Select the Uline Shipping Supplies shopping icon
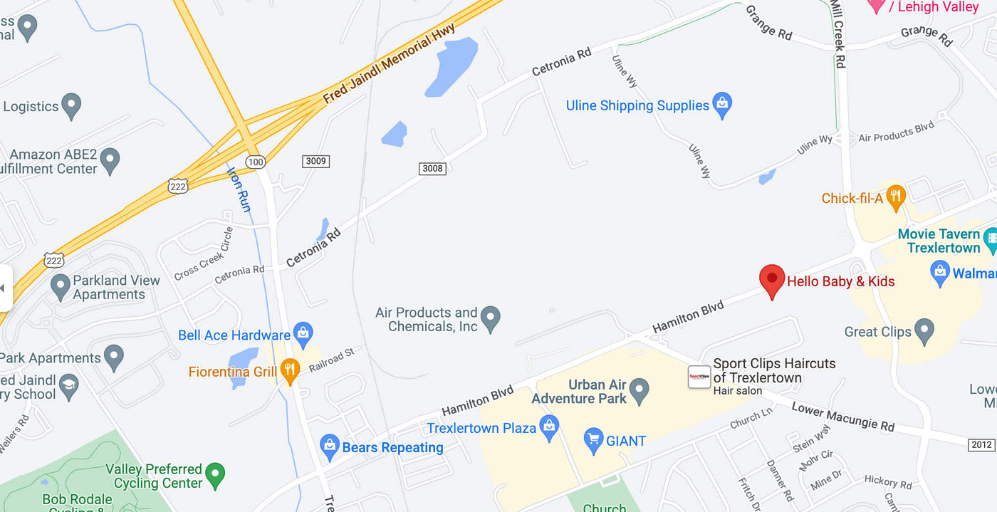 [x=723, y=105]
